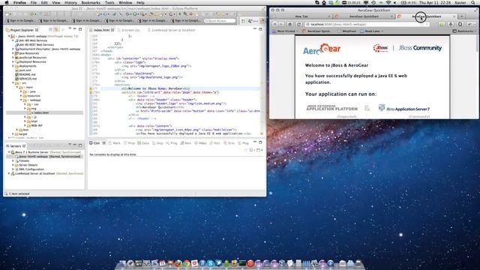Open Spotlight search magnifier icon
The image size is (480, 270).
[x=473, y=2]
